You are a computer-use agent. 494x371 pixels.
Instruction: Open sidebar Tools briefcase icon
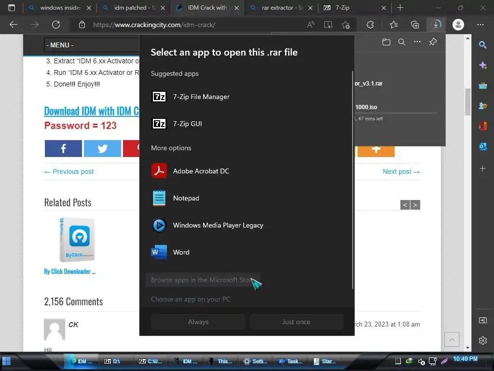tap(482, 86)
